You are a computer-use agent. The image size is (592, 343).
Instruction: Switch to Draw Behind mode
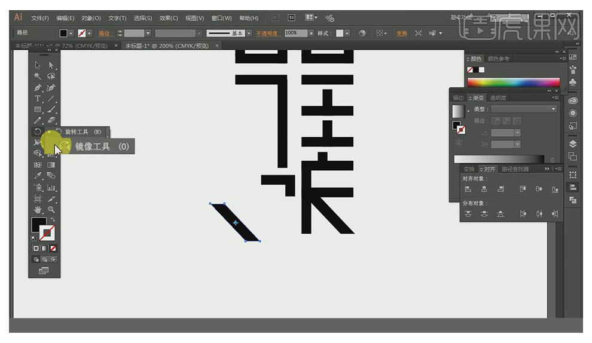pyautogui.click(x=45, y=259)
